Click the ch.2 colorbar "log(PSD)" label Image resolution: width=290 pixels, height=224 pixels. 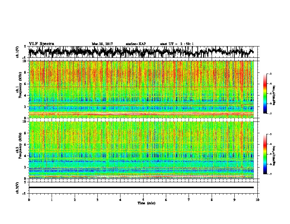(x=274, y=156)
